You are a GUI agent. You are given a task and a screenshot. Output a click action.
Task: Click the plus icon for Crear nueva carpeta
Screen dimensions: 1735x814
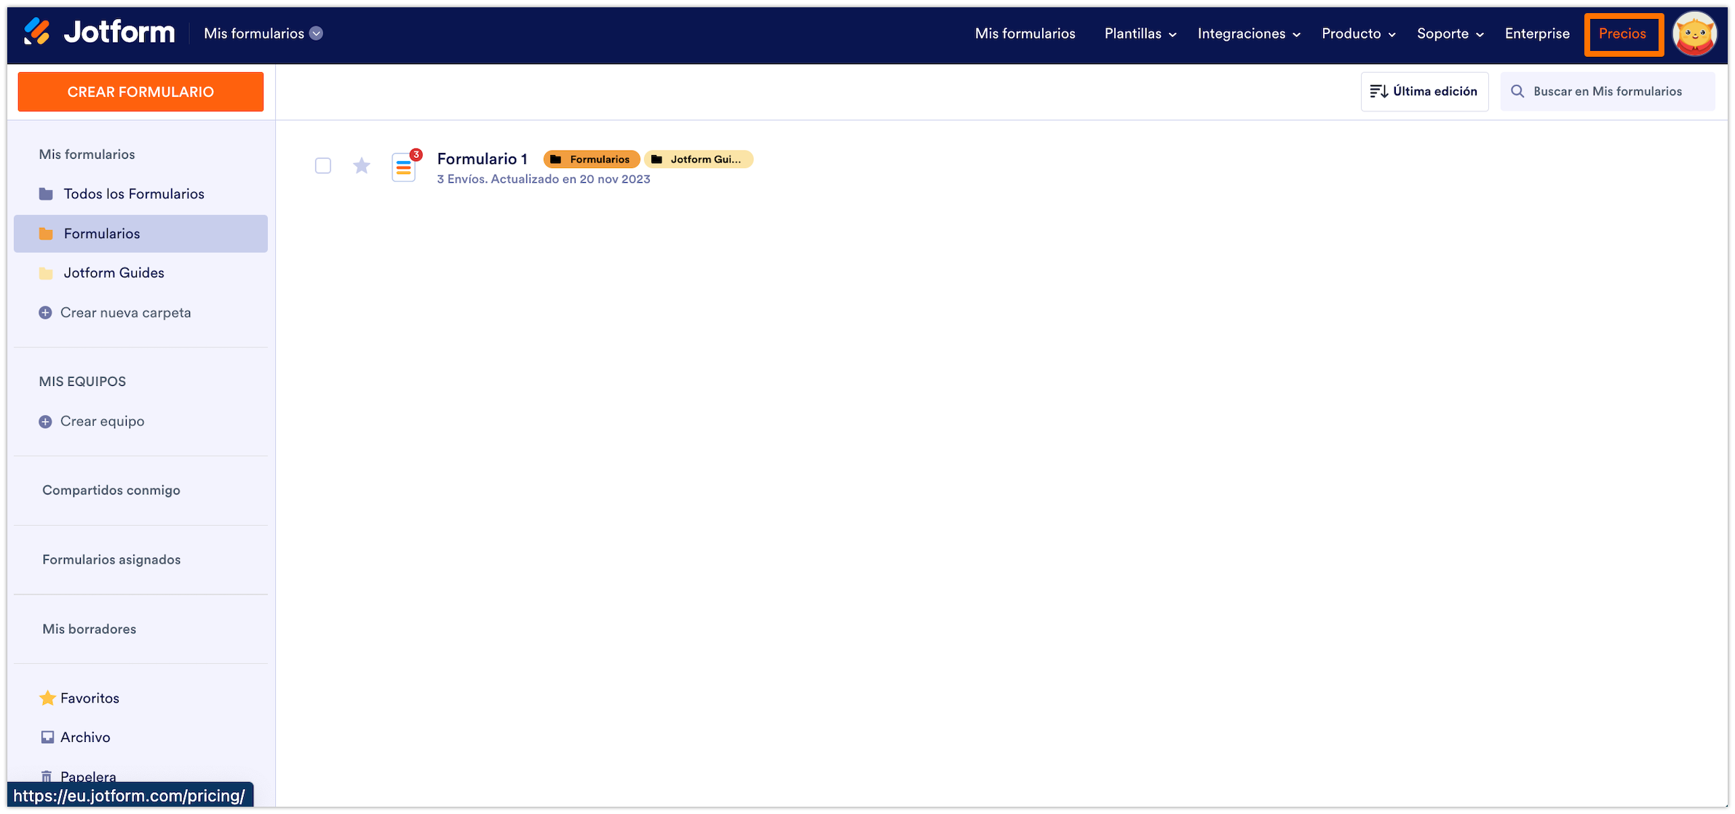[45, 312]
